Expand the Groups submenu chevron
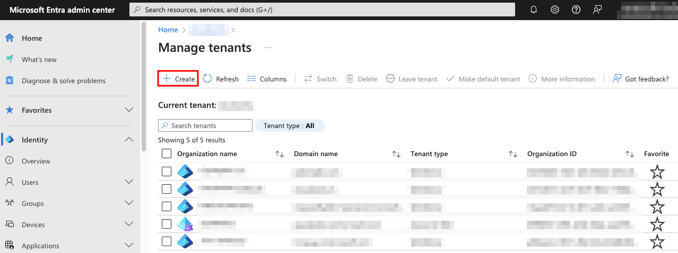 click(128, 203)
